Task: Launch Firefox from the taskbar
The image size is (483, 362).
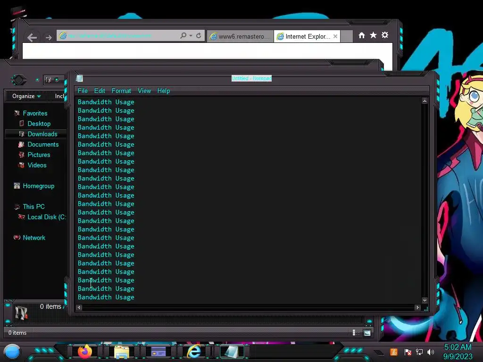Action: tap(85, 352)
